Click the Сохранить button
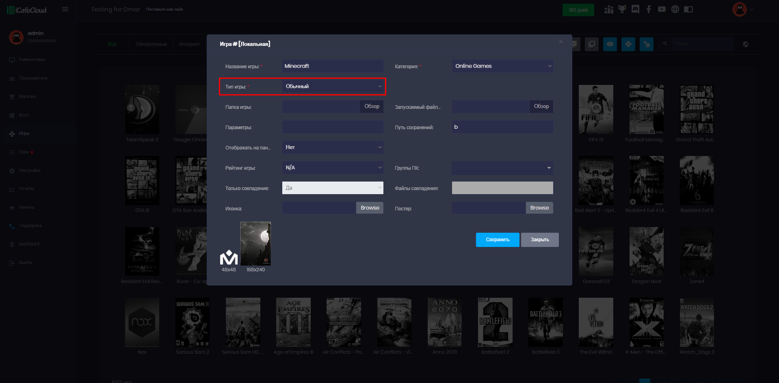This screenshot has width=779, height=383. click(x=498, y=240)
